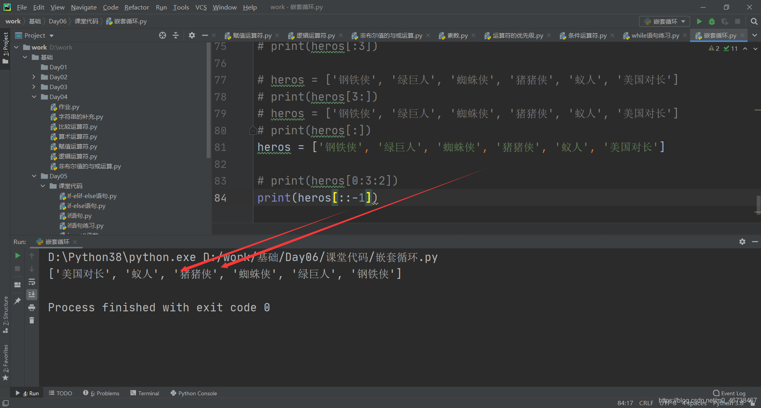
Task: Open the 6: Problems tool window
Action: [101, 393]
